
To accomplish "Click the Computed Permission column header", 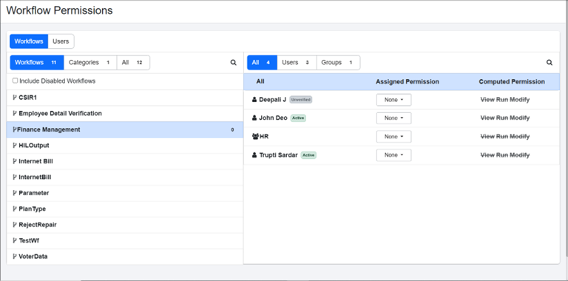I will [512, 82].
